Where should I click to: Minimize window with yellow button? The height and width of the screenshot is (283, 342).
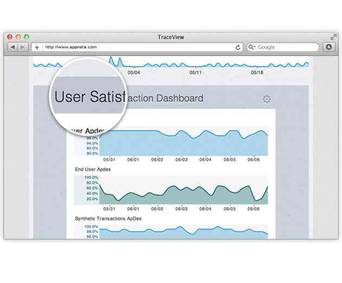click(x=18, y=37)
